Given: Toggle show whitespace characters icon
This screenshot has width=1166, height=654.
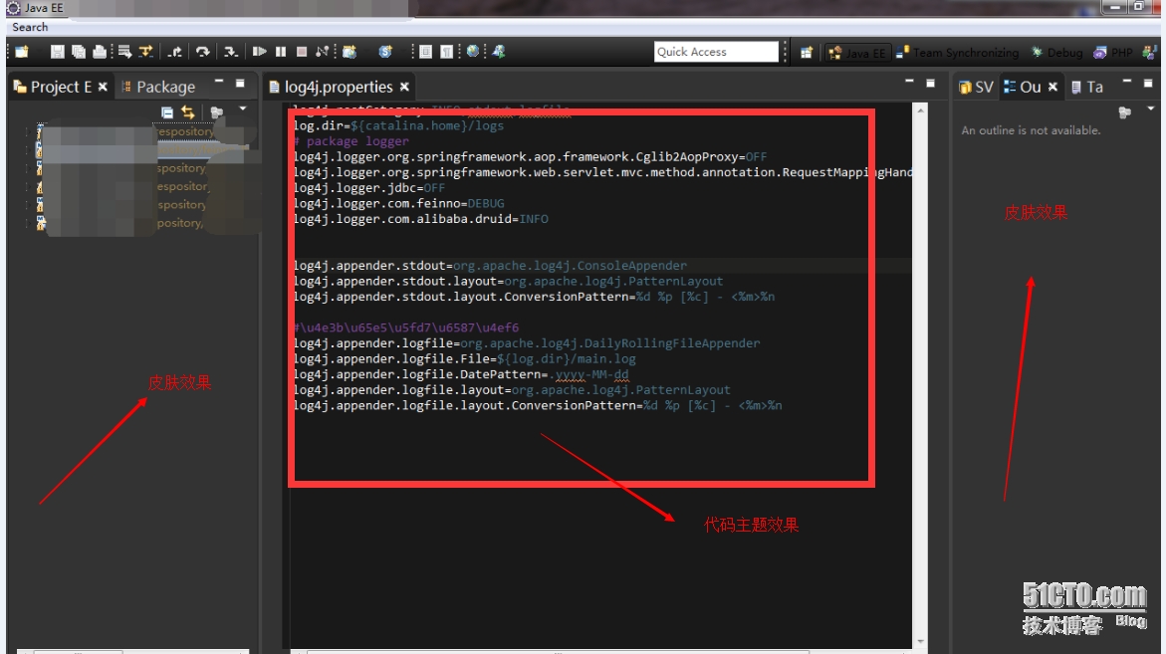Looking at the screenshot, I should (x=446, y=52).
